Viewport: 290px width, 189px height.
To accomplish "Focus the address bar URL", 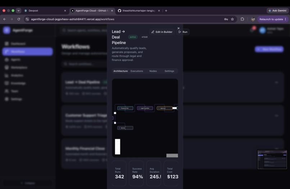I will point(73,19).
